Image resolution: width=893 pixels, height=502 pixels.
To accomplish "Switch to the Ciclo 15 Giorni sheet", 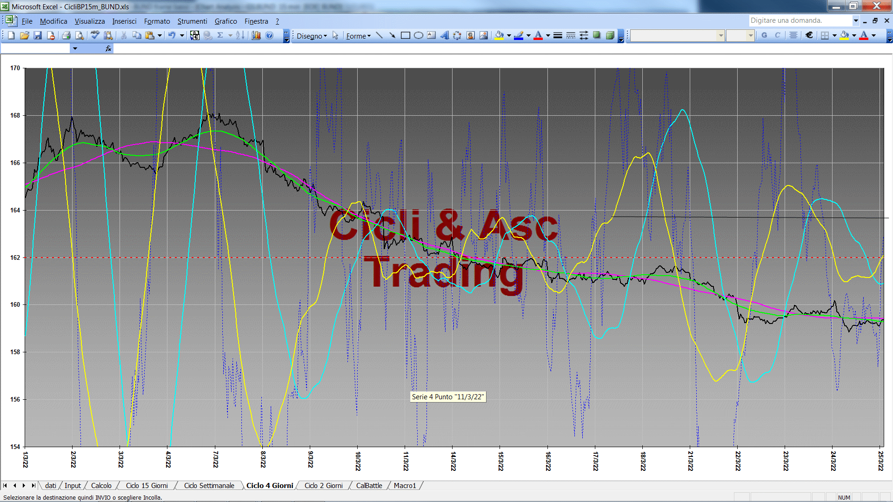I will tap(147, 486).
